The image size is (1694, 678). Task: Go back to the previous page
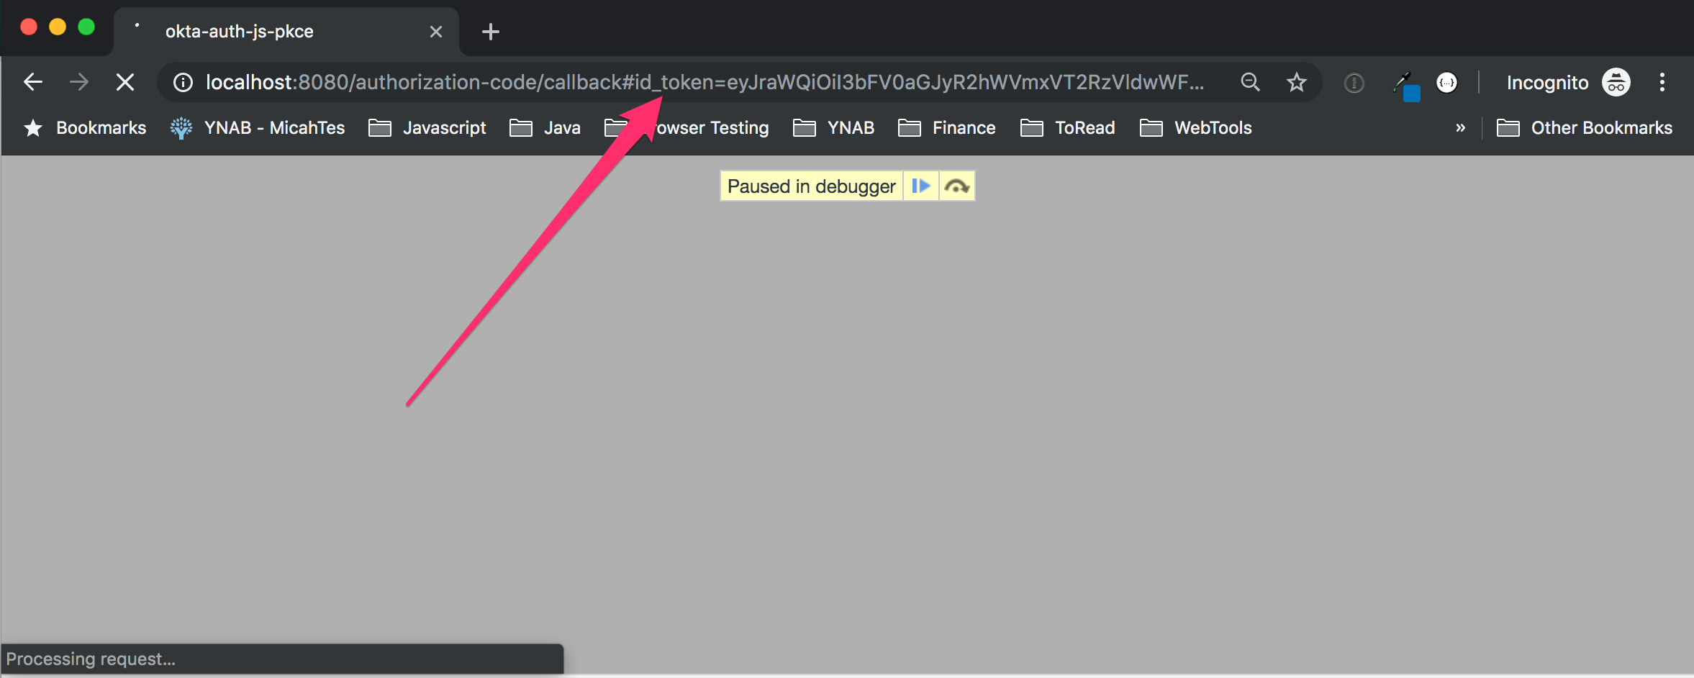point(33,83)
